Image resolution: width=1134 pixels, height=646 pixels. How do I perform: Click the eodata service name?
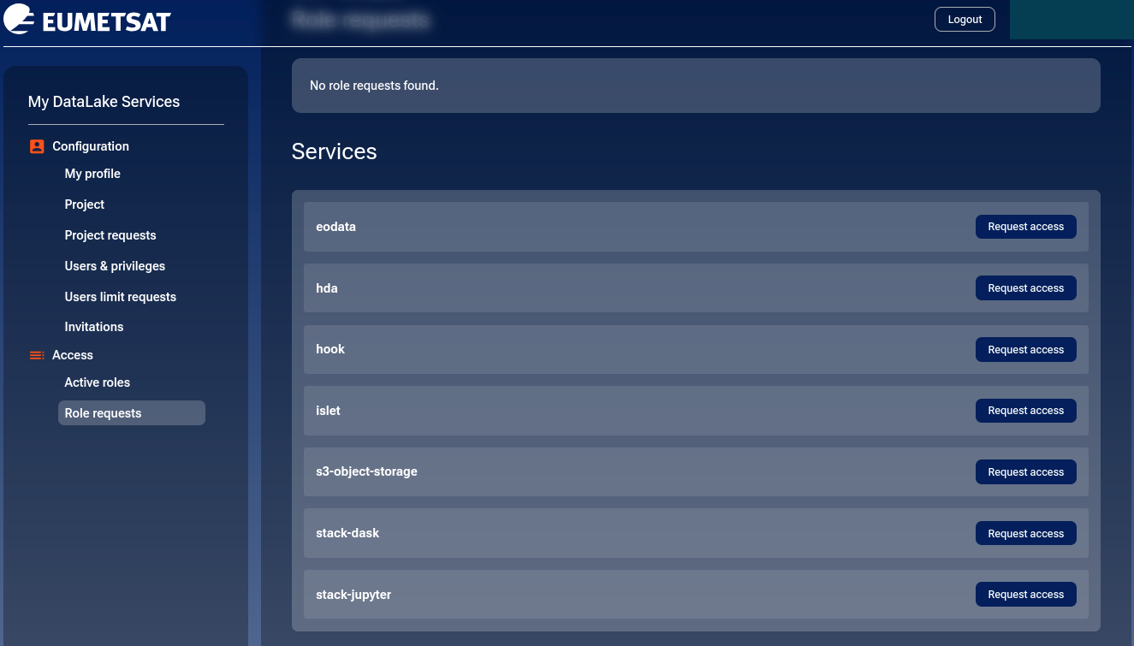[336, 227]
